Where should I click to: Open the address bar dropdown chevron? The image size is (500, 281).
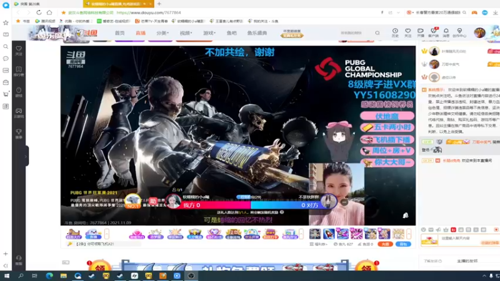tap(398, 12)
